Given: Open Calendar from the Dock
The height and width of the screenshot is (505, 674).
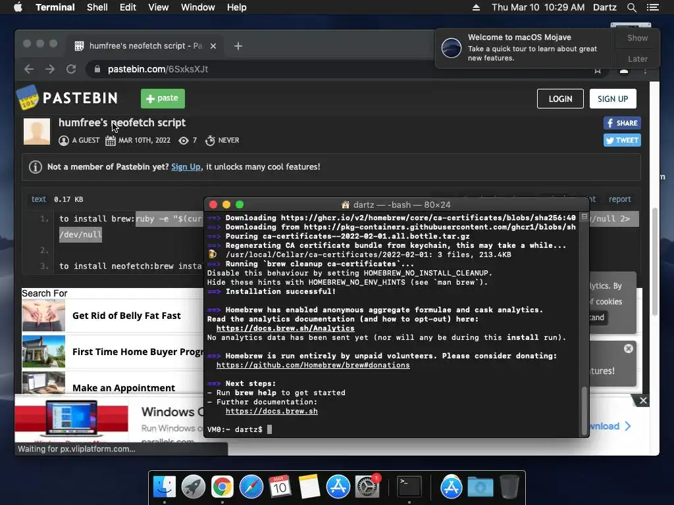Looking at the screenshot, I should (x=280, y=487).
